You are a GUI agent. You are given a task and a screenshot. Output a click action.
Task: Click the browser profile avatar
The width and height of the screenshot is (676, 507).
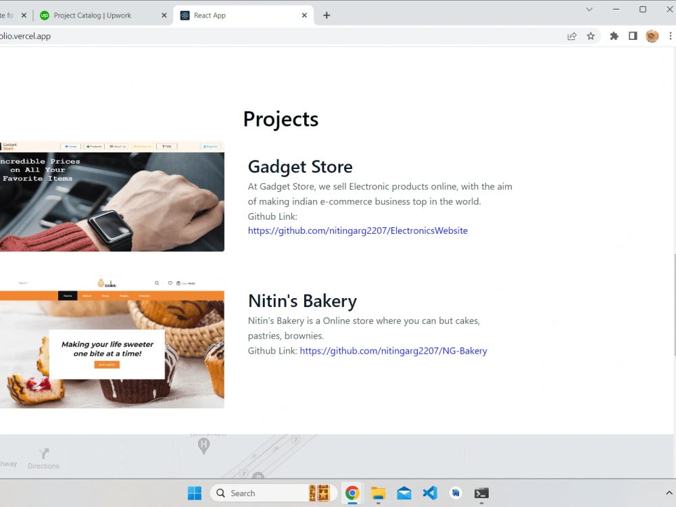[652, 36]
